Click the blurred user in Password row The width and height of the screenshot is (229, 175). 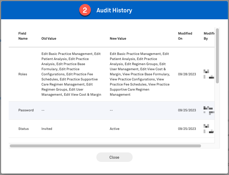click(x=208, y=110)
